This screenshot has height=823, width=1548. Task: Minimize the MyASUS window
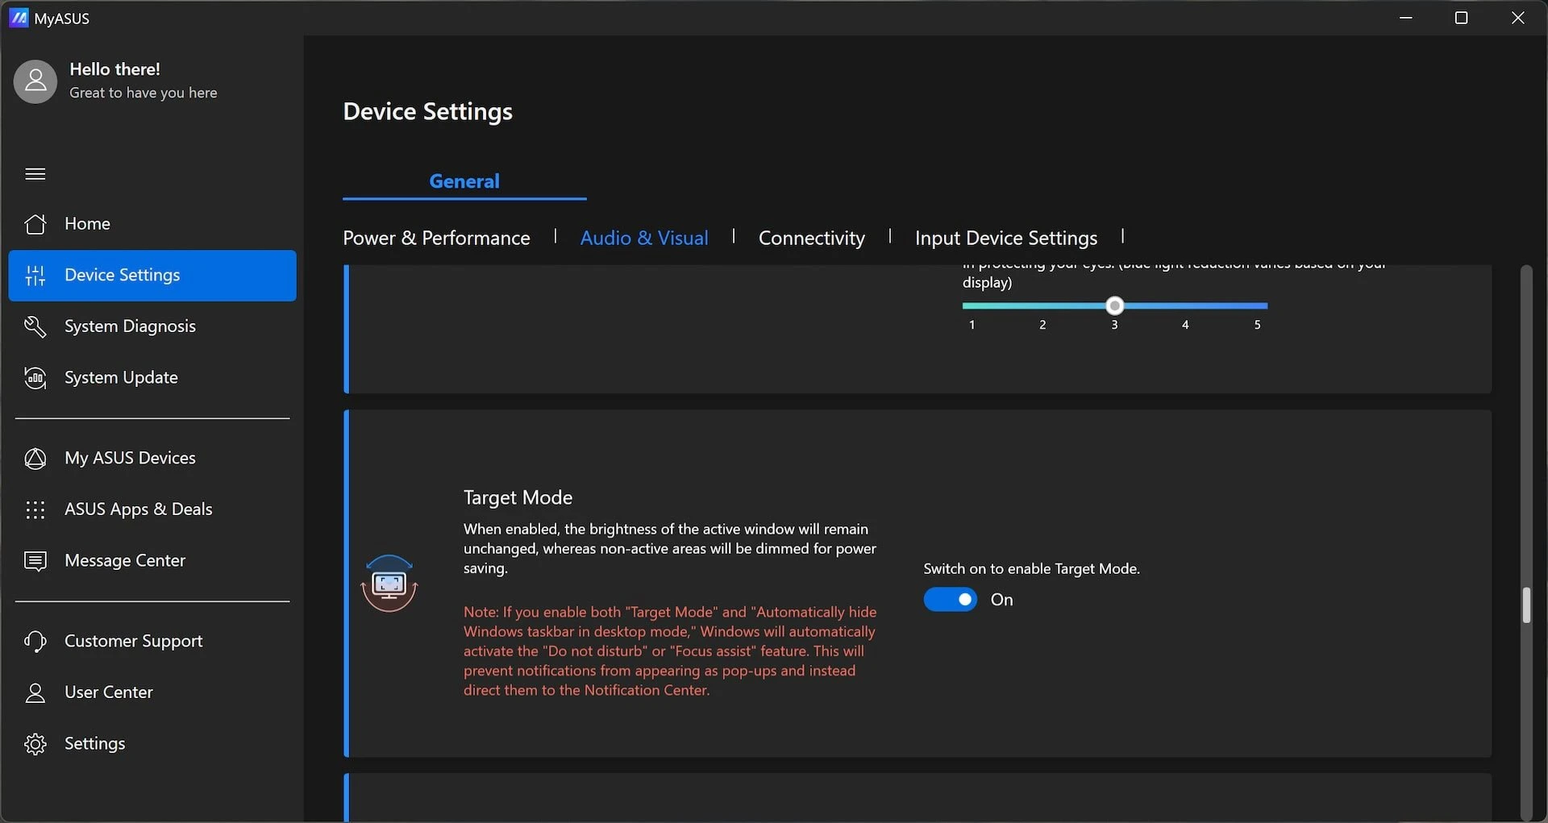[x=1406, y=18]
